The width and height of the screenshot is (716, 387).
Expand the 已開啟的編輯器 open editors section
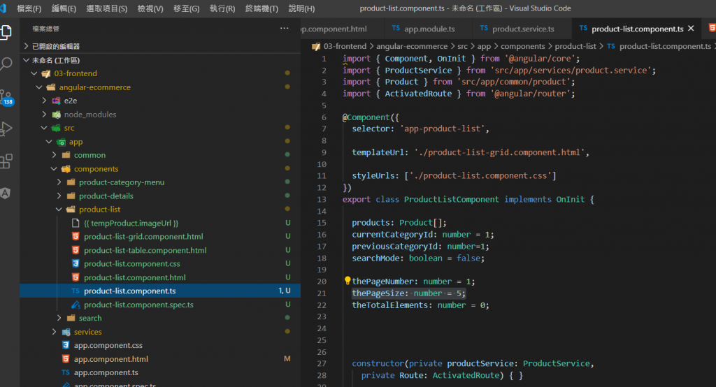pos(55,46)
